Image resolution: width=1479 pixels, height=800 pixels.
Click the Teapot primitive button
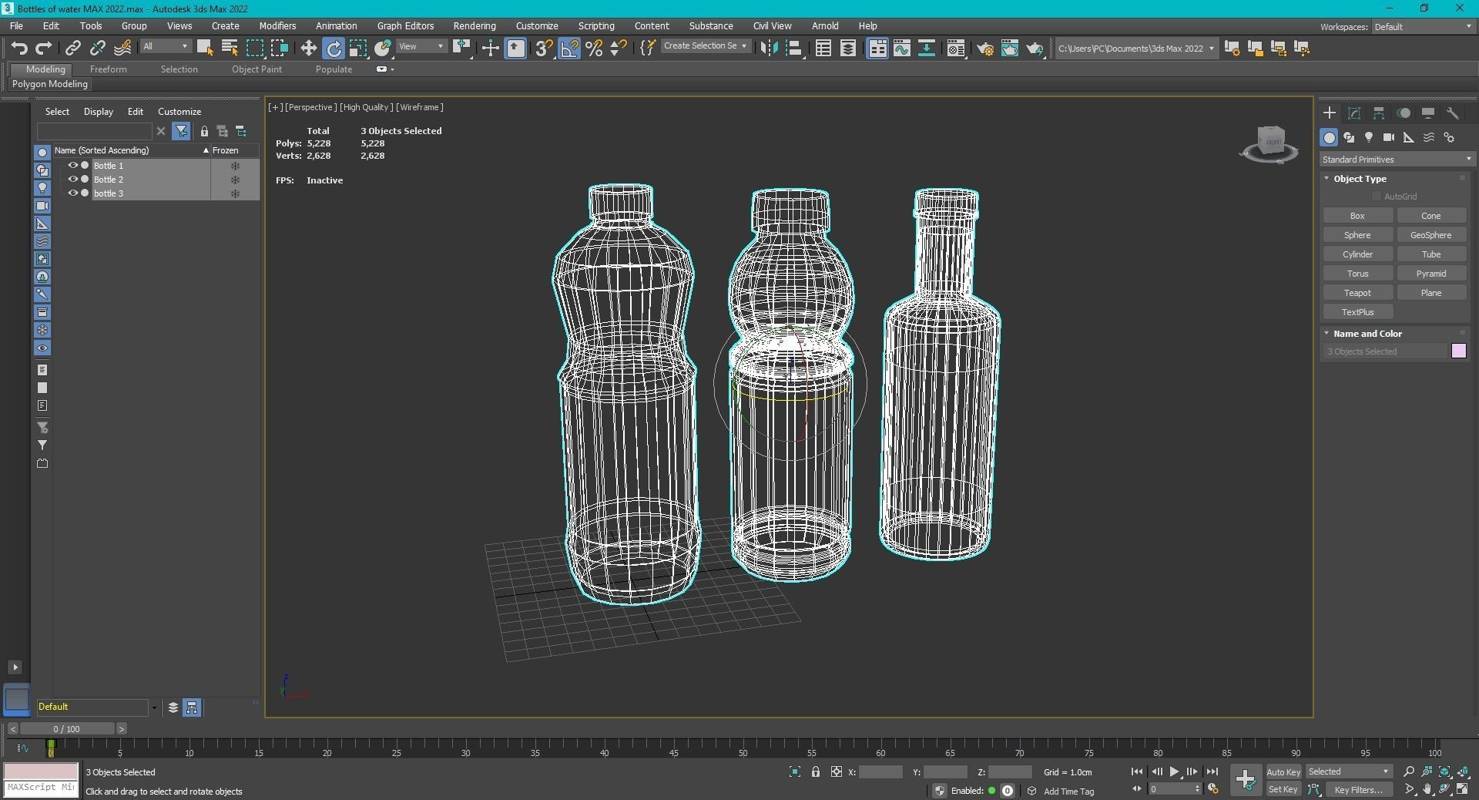1357,293
